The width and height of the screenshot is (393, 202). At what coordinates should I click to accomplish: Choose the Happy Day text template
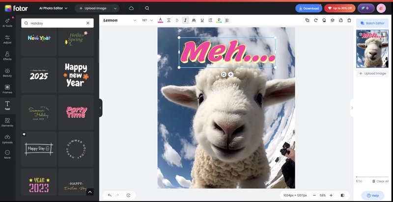pos(39,149)
